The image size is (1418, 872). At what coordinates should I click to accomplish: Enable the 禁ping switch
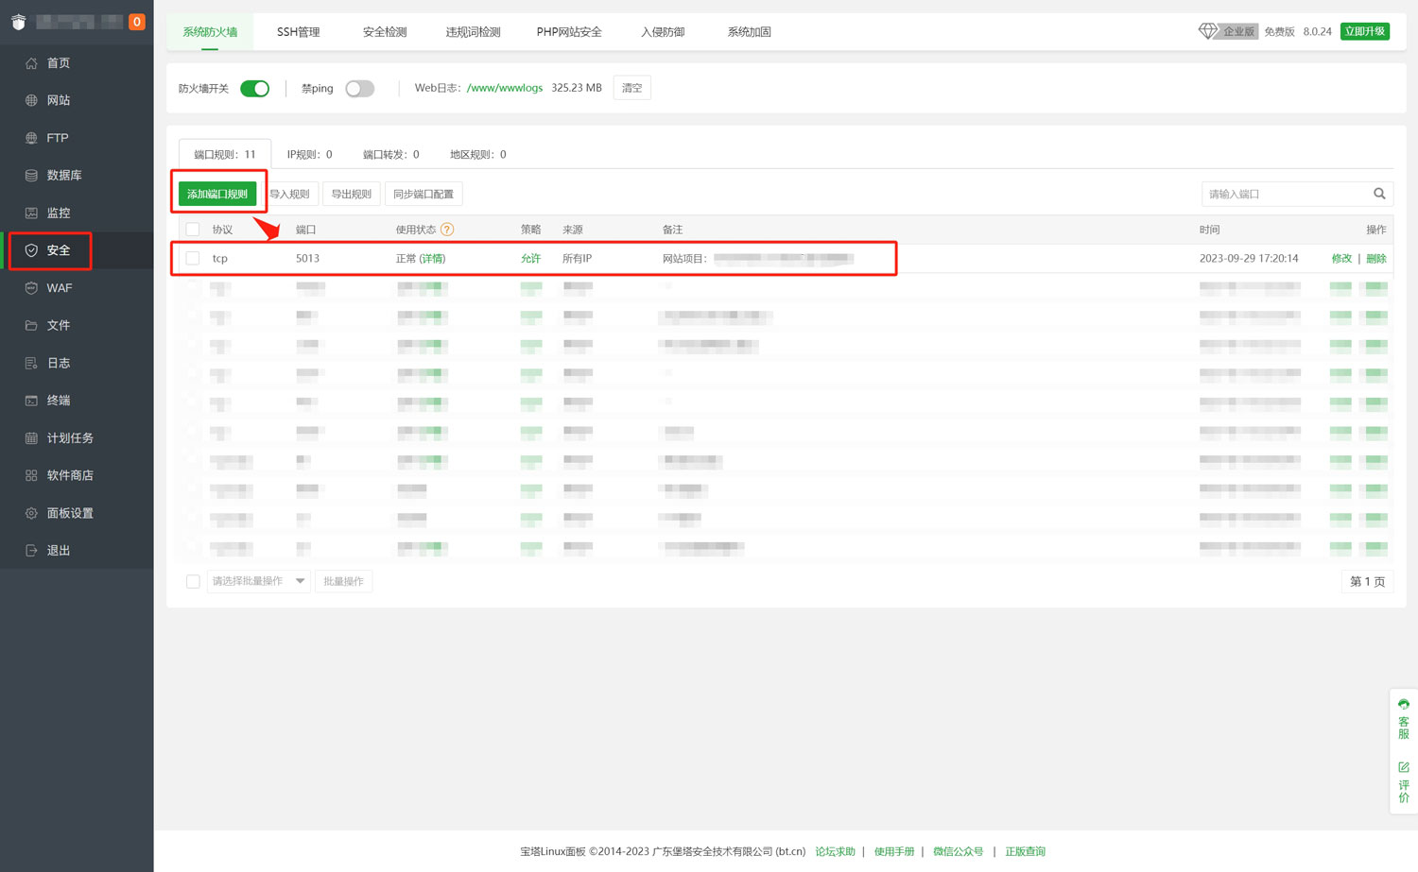[359, 89]
